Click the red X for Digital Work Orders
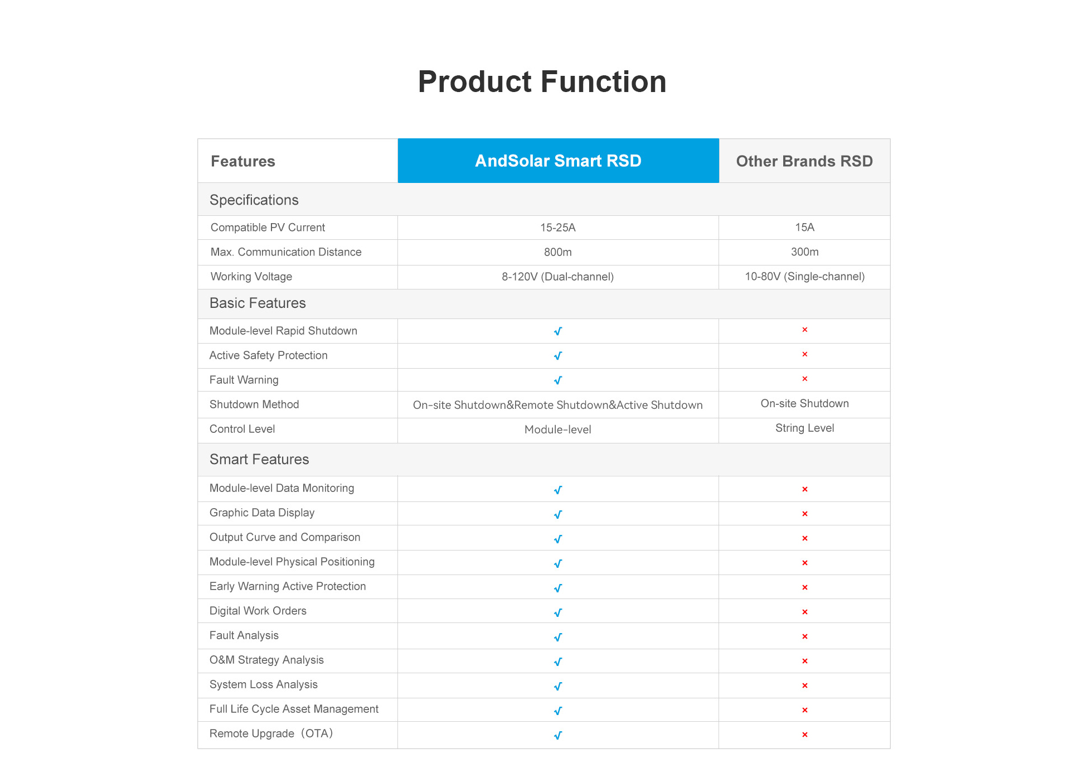The width and height of the screenshot is (1087, 782). point(804,612)
